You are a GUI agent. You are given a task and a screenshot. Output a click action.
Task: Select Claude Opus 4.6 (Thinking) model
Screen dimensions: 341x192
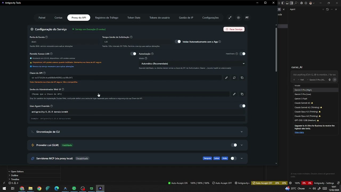pos(316,116)
